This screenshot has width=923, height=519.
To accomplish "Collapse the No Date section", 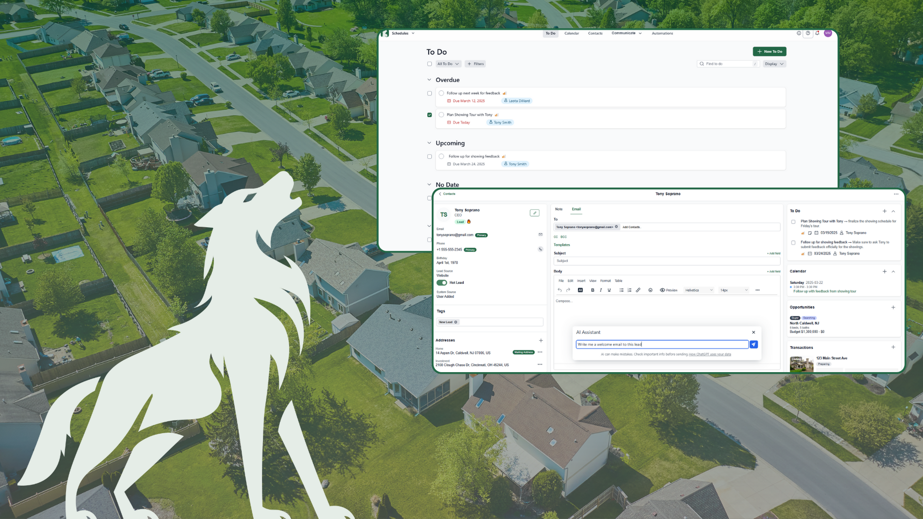I will click(429, 185).
